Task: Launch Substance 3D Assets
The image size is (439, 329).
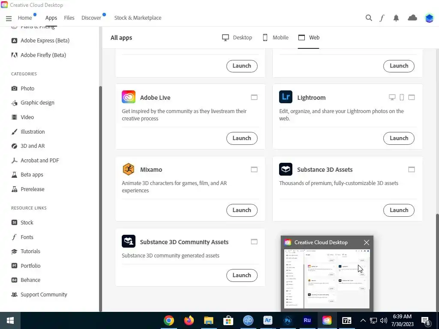Action: 399,210
